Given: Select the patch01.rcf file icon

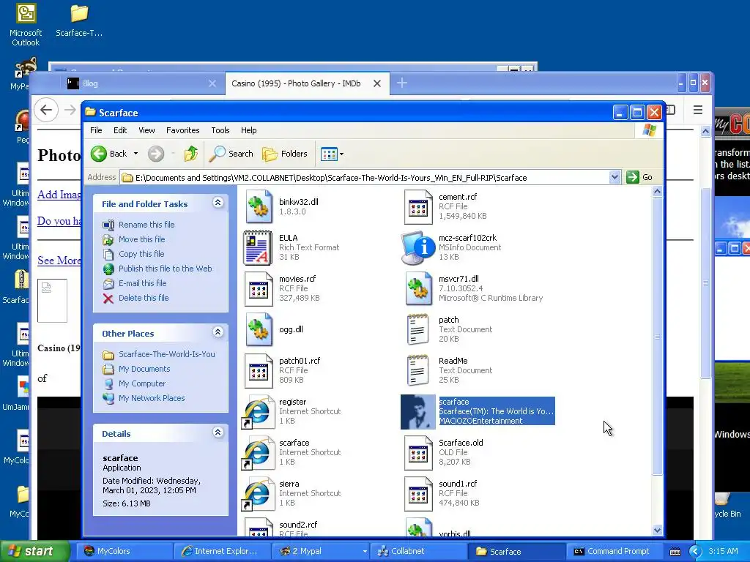Looking at the screenshot, I should [259, 370].
